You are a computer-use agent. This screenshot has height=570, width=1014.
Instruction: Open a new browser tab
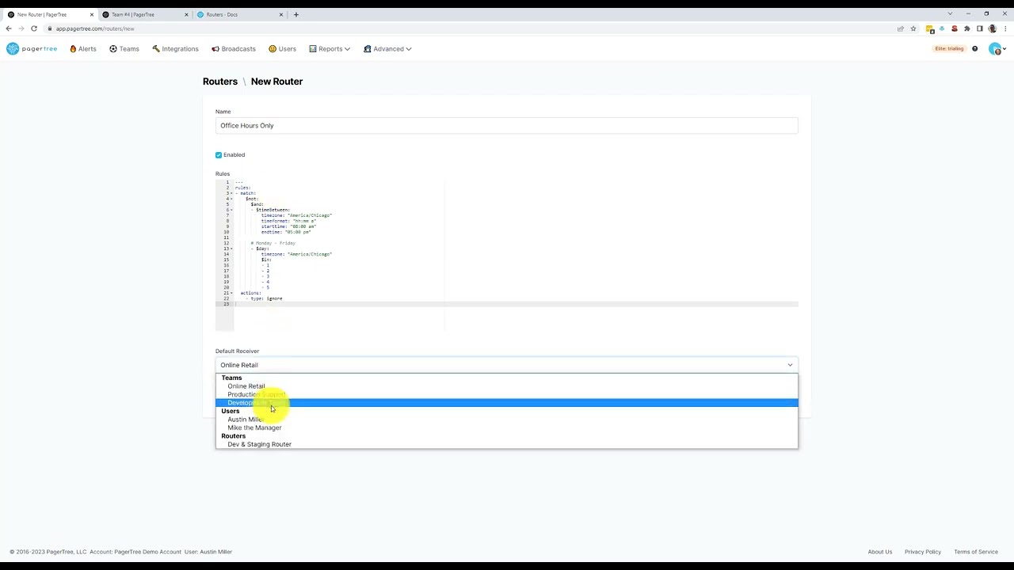[x=296, y=14]
